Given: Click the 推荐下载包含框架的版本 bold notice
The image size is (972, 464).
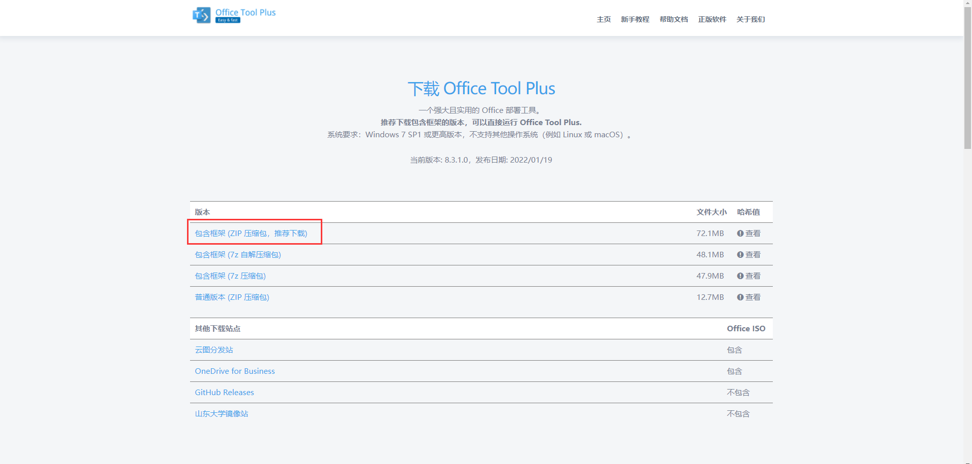Looking at the screenshot, I should pos(481,123).
